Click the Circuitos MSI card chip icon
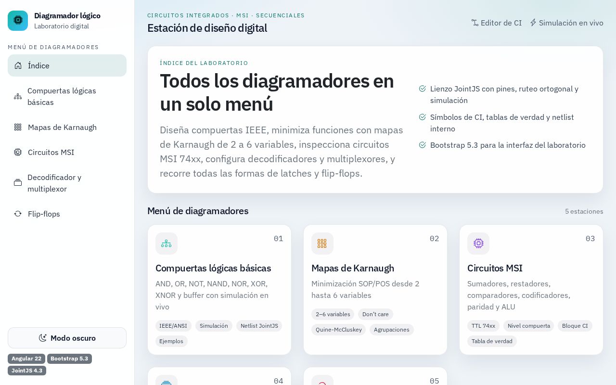Screen dimensions: 616x385 tap(478, 244)
